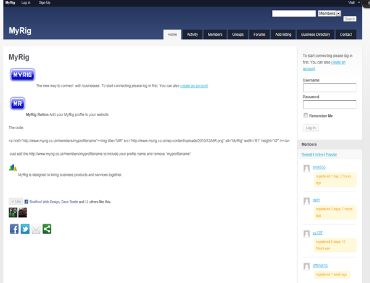Screen dimensions: 370x283
Task: Show Popular members
Action: pyautogui.click(x=331, y=154)
